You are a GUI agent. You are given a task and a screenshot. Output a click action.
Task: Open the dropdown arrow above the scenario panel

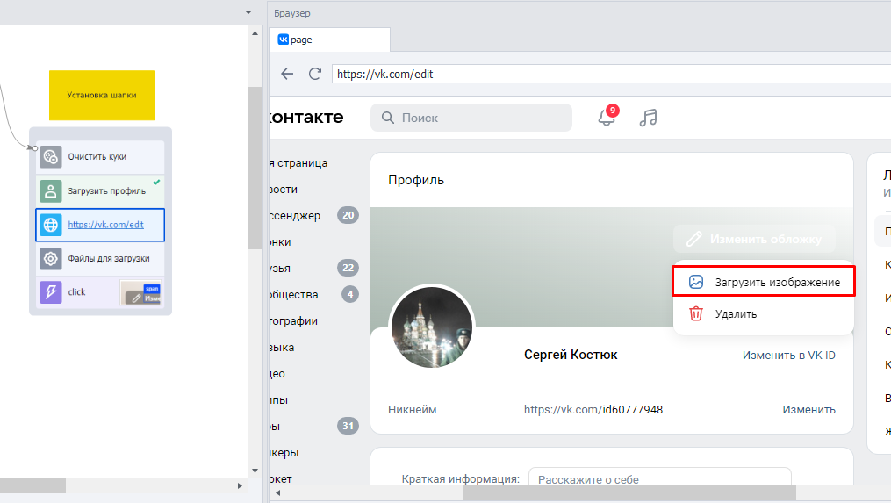tap(248, 12)
